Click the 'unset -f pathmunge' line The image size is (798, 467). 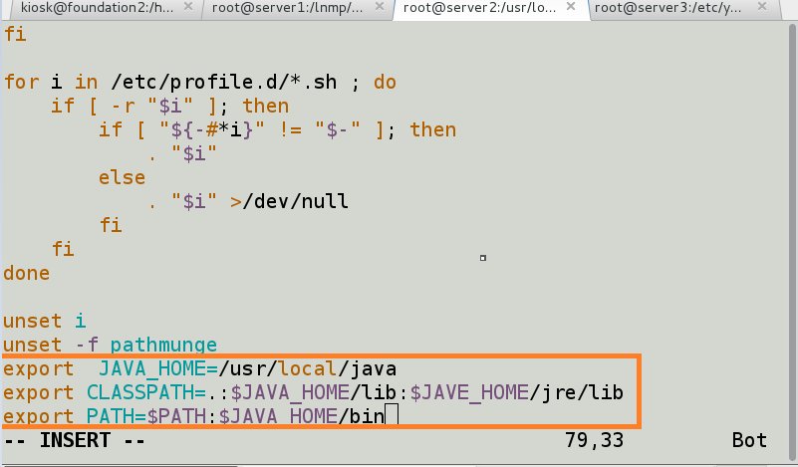(110, 345)
